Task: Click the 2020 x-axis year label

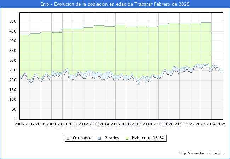Action: point(168,124)
